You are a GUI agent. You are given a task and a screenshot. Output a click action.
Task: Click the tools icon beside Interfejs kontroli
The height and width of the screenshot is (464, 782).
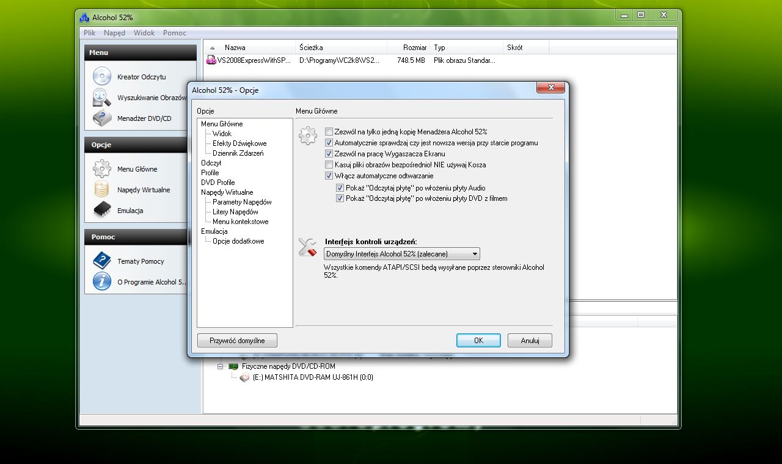click(307, 247)
